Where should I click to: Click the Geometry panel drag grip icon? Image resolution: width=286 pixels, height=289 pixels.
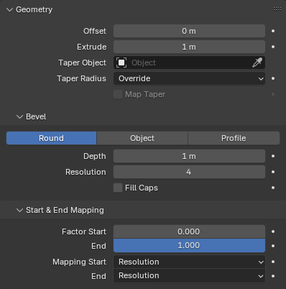point(277,9)
